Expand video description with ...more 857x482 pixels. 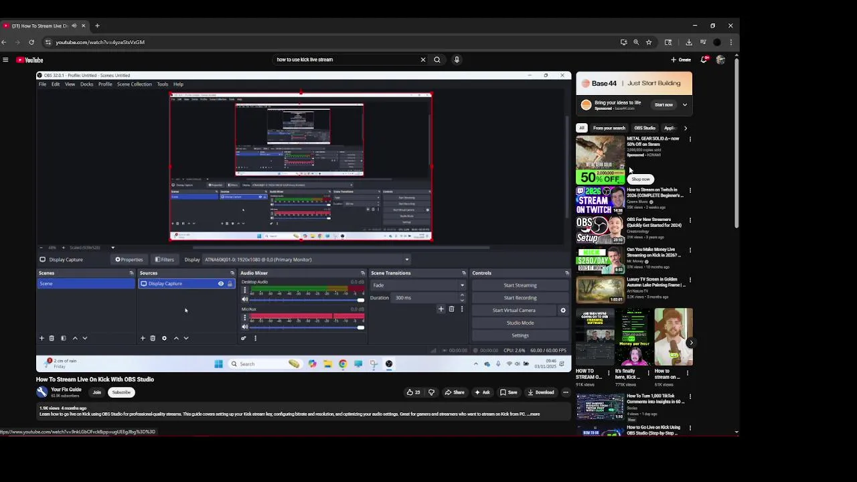(x=534, y=414)
